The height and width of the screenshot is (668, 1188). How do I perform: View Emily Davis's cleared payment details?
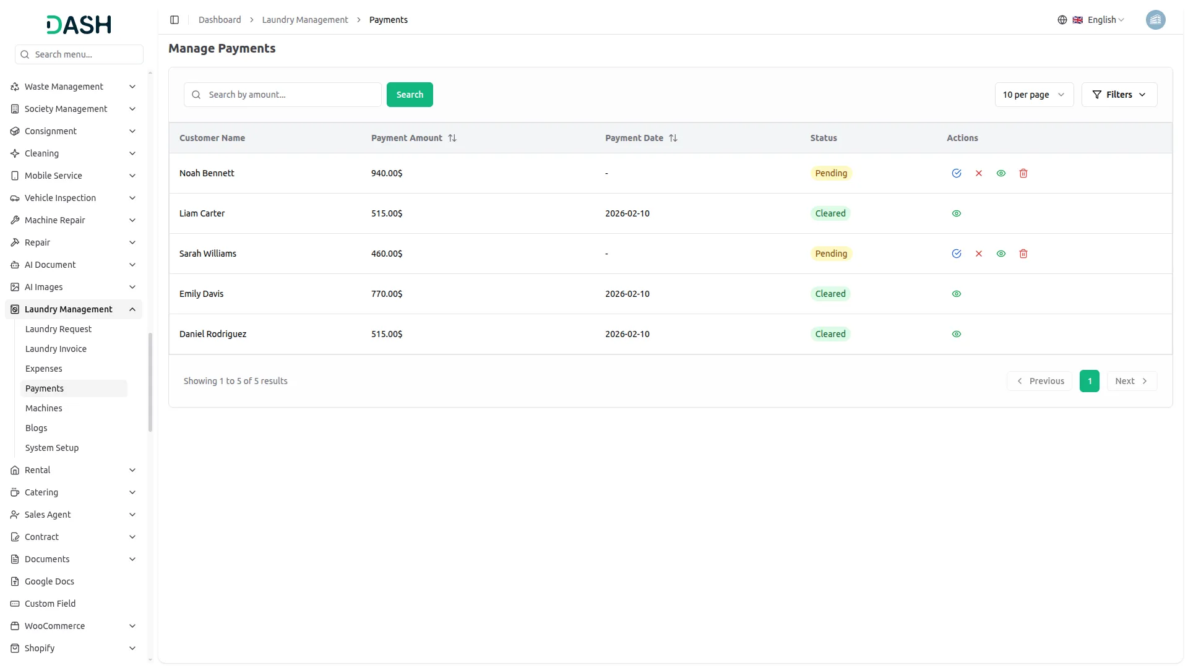957,293
